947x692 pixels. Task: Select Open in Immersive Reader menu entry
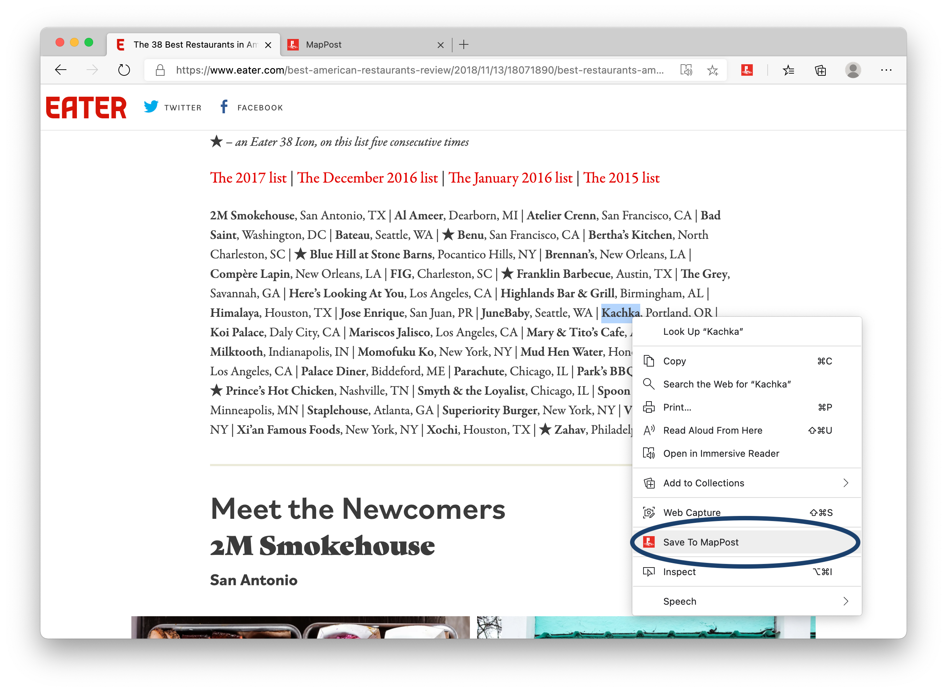click(x=747, y=453)
